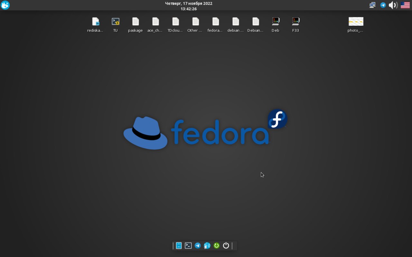Select the capitalized Debian... file icon
The height and width of the screenshot is (257, 412).
[256, 25]
